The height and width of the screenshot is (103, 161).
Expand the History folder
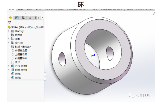coord(9,31)
